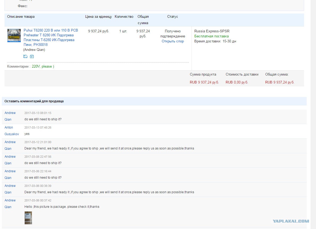Screen dimensions: 316x229
Task: Click the 'Факс:' label
Action: [x=23, y=6]
